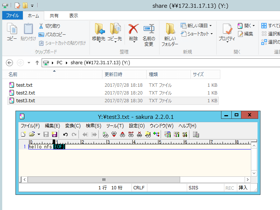
Task: Click the common settings tools icon
Action: [x=185, y=134]
